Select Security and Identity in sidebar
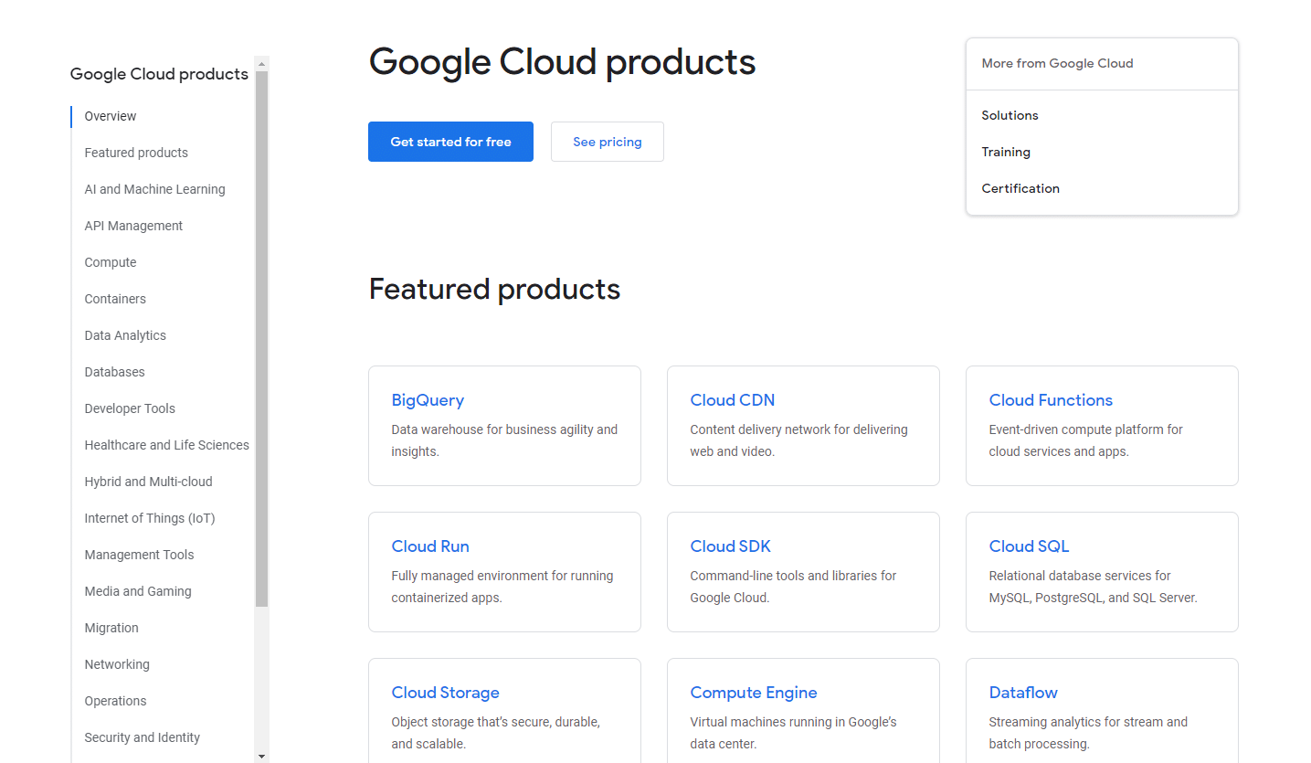Screen dimensions: 1311x763 pos(143,737)
